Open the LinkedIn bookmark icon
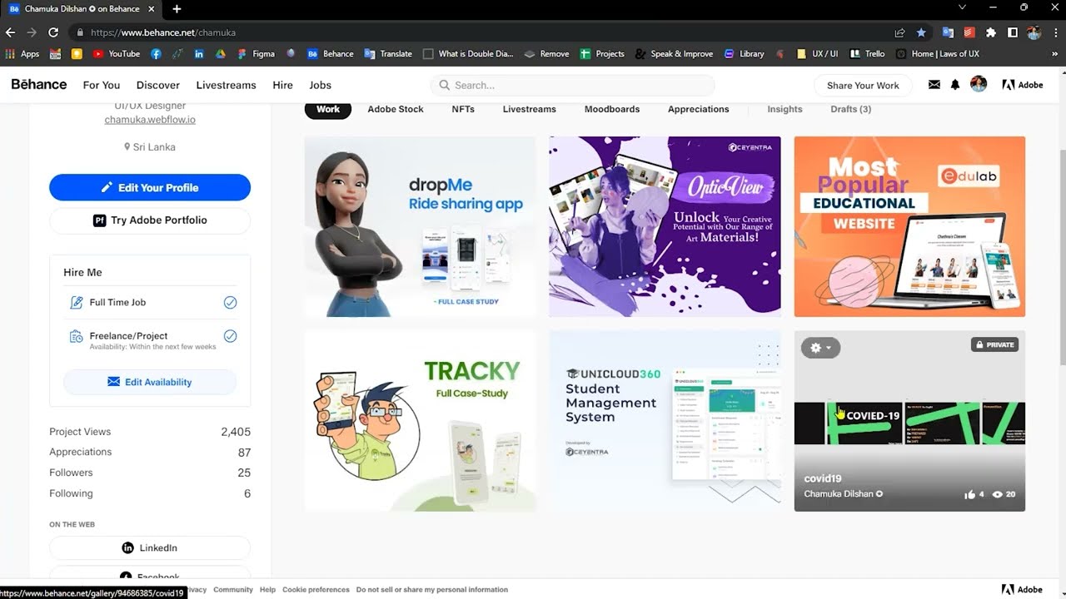Screen dimensions: 1066x599 pos(199,53)
